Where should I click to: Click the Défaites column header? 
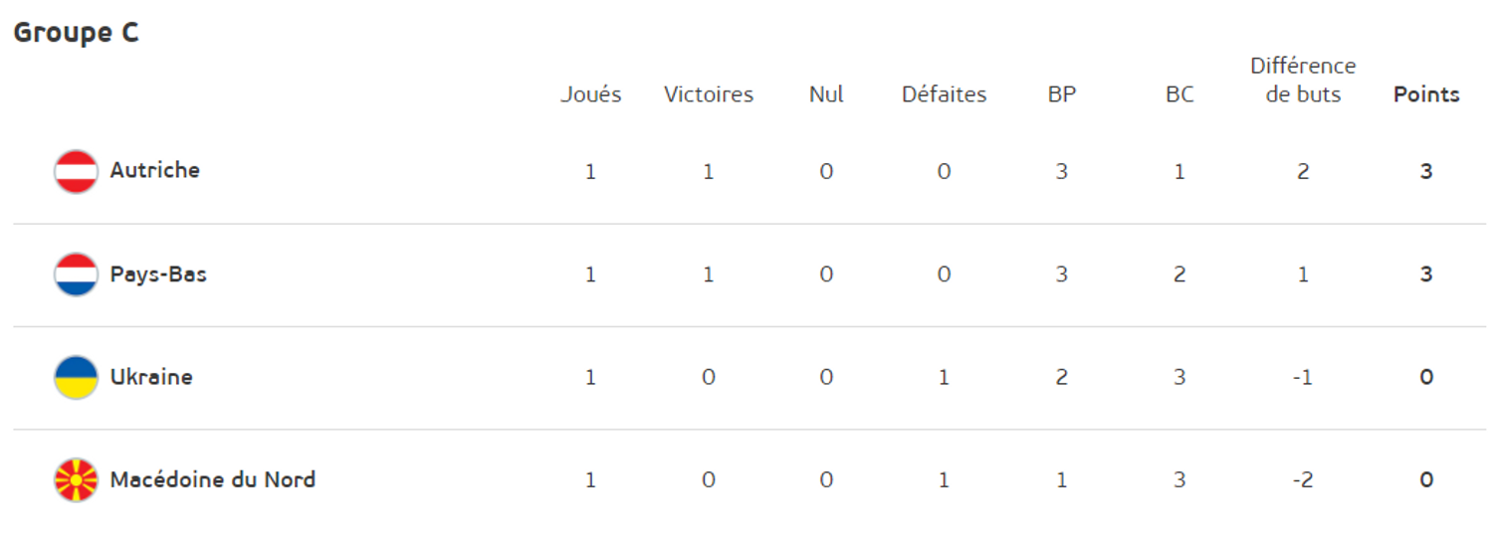(x=944, y=94)
